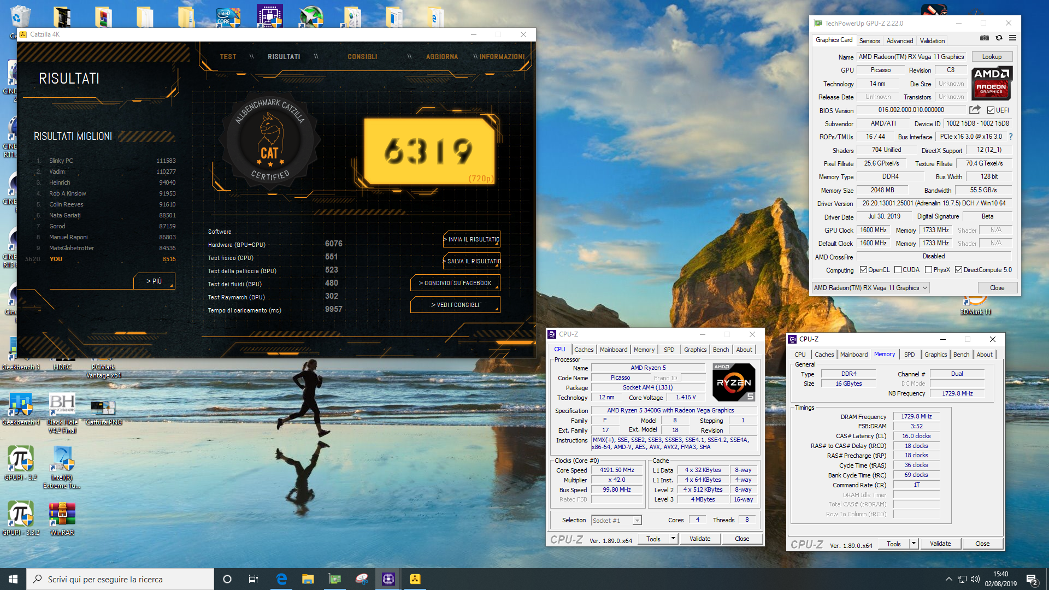Click Windows Start button
Image resolution: width=1049 pixels, height=590 pixels.
tap(13, 579)
